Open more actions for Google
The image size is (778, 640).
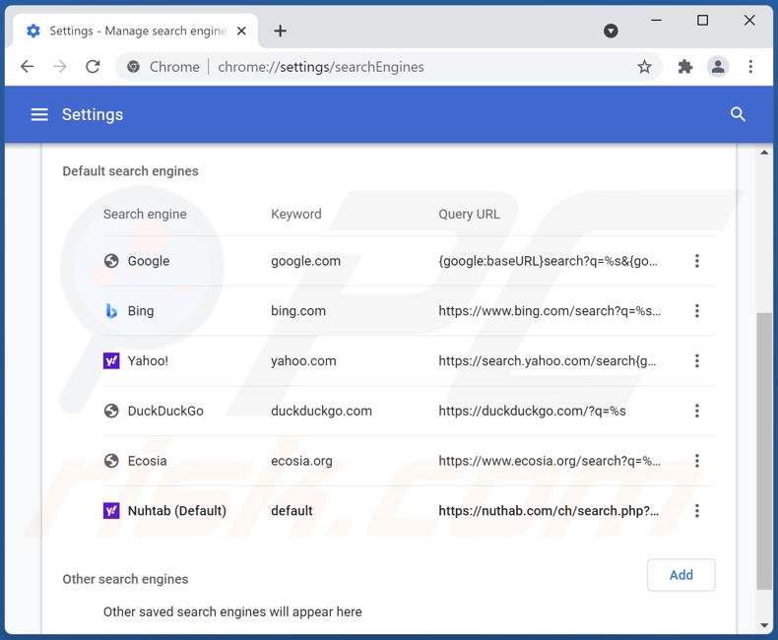point(696,261)
